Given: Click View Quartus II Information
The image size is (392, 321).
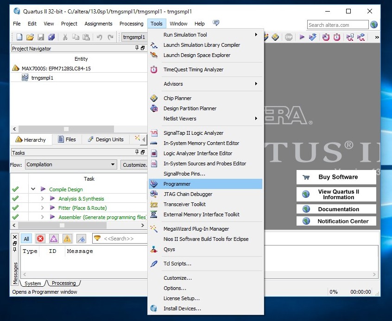Looking at the screenshot, I should 336,194.
